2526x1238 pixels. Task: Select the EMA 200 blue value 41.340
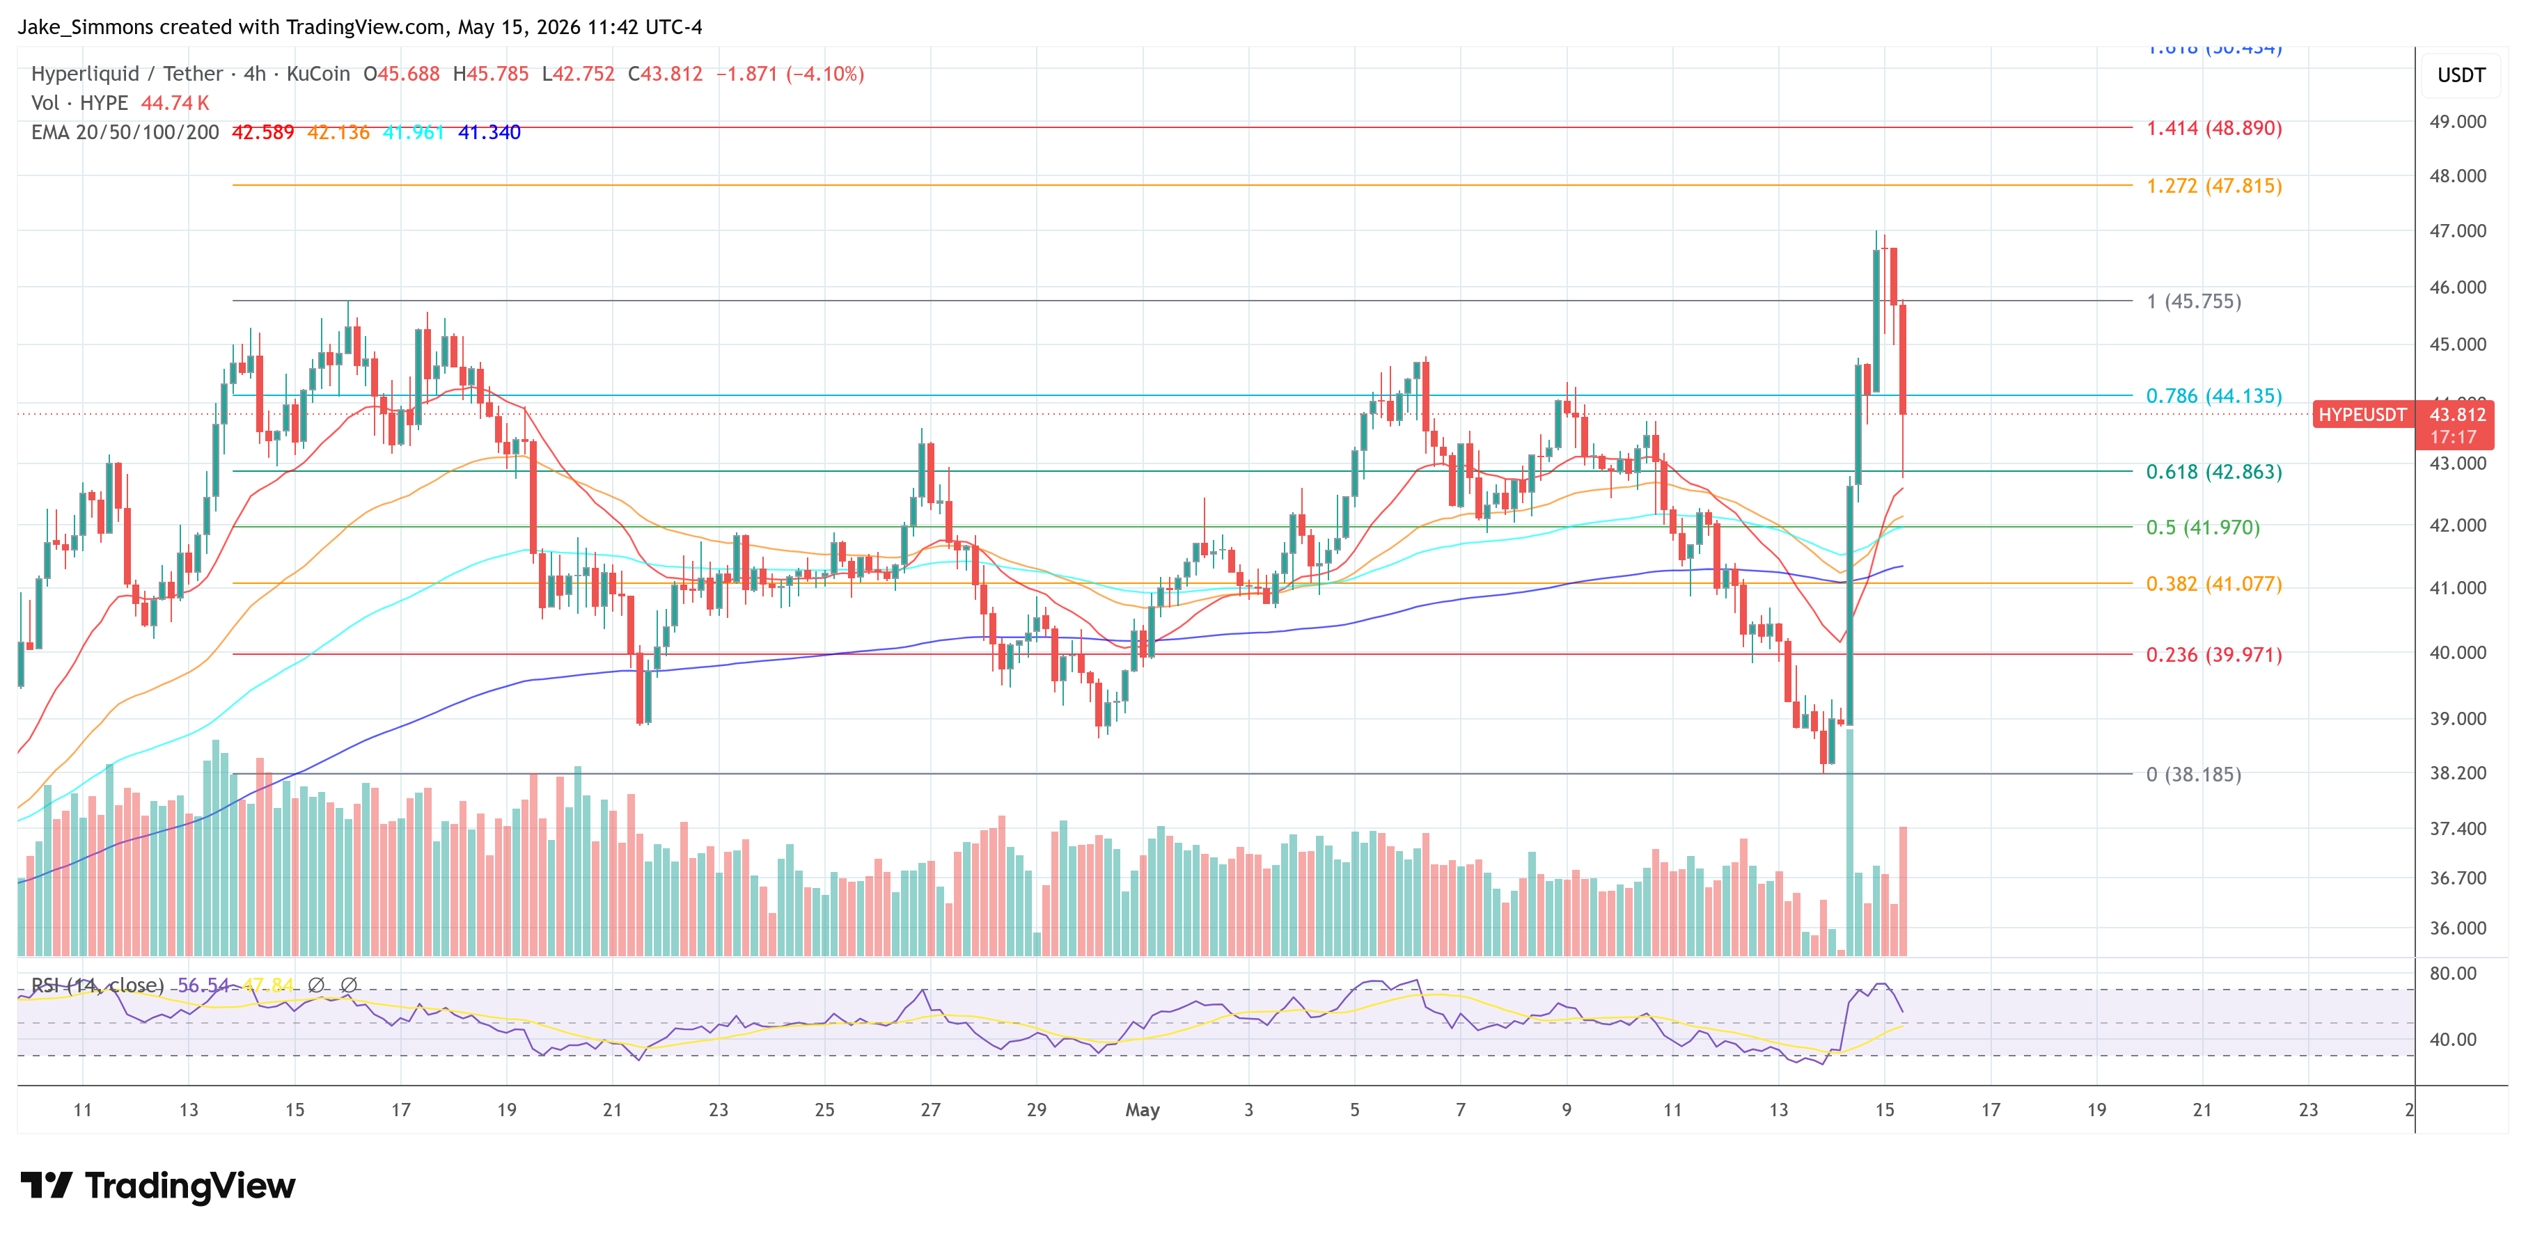[489, 132]
